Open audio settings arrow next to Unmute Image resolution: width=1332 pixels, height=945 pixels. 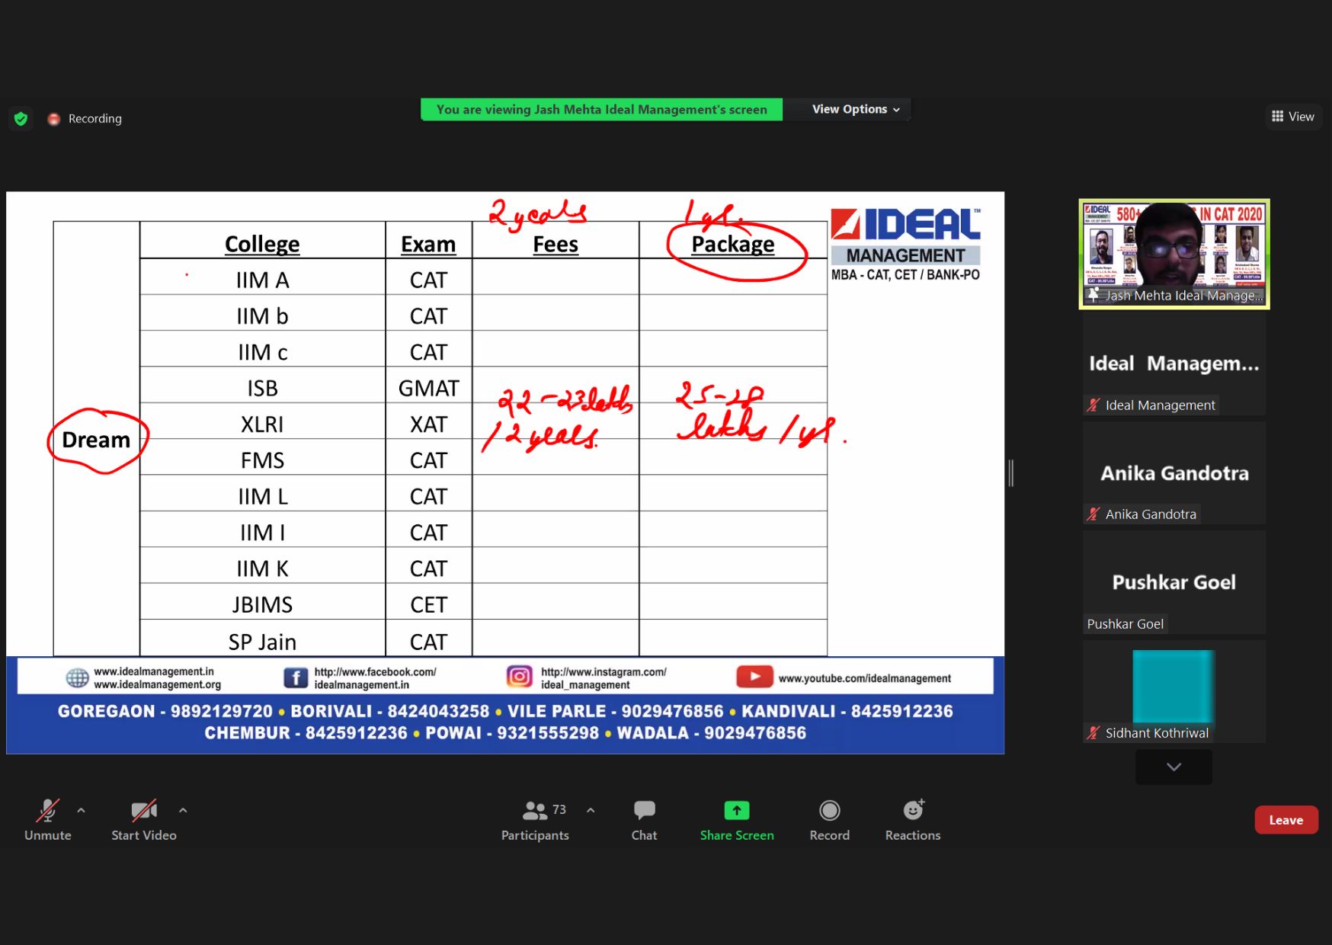82,810
